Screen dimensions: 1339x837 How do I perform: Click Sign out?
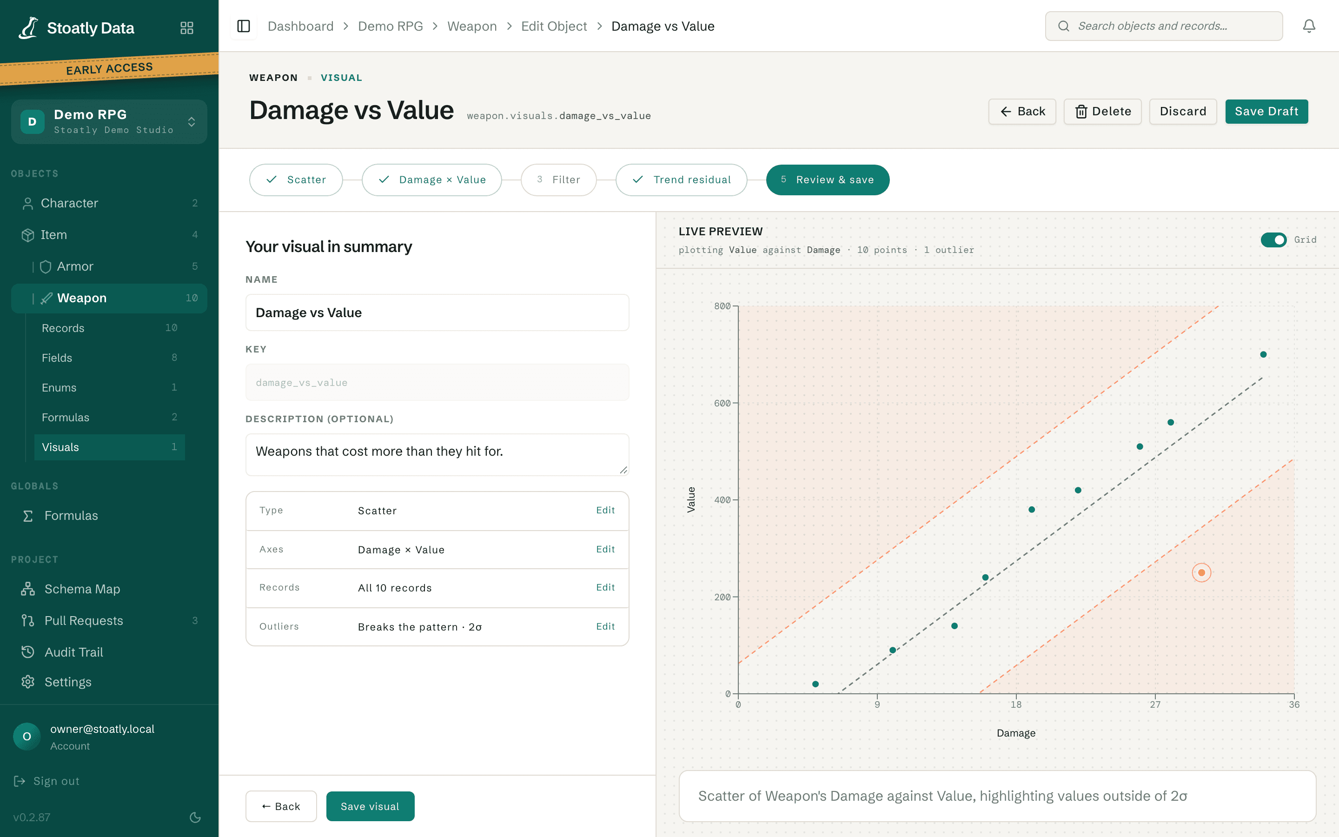47,781
